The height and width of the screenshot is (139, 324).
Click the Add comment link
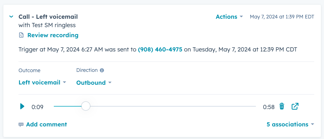(x=47, y=124)
